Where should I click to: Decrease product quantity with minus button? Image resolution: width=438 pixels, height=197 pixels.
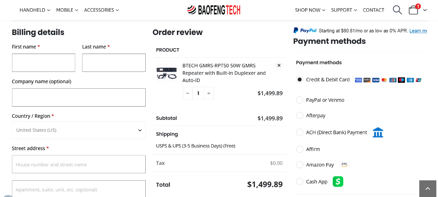[x=188, y=93]
